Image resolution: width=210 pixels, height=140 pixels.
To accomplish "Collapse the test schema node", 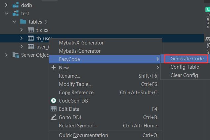I will tap(6, 13).
